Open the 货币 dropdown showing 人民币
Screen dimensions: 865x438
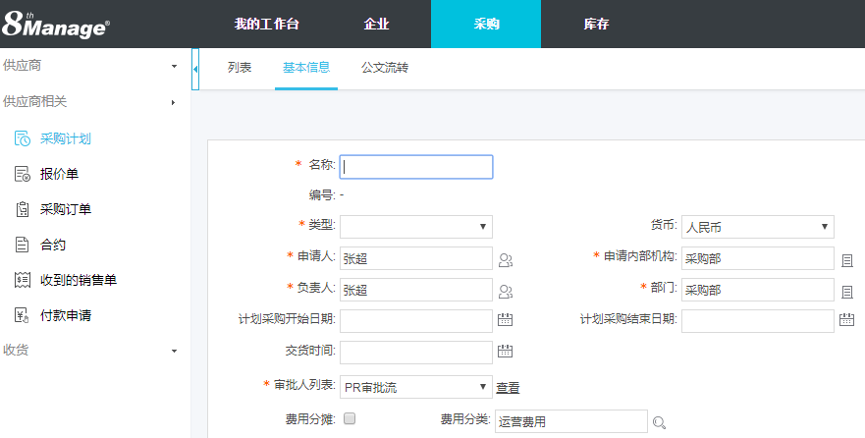(757, 227)
